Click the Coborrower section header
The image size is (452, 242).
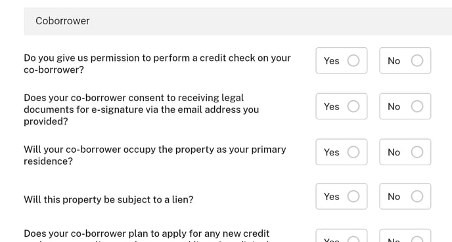(238, 21)
